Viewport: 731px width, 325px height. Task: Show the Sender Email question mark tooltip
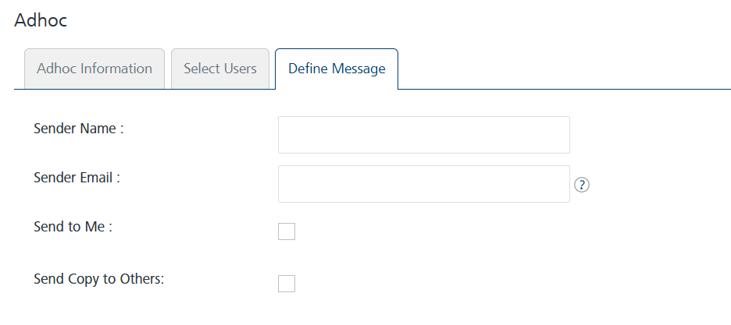click(x=581, y=185)
